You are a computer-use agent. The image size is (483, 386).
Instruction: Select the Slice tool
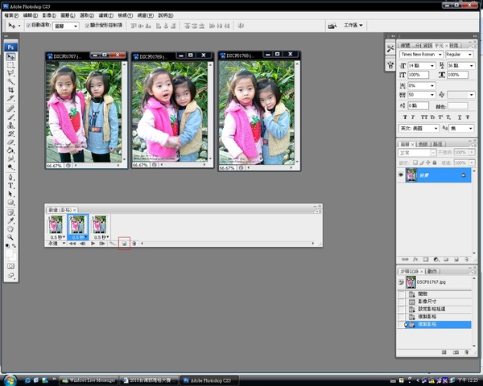(x=10, y=98)
